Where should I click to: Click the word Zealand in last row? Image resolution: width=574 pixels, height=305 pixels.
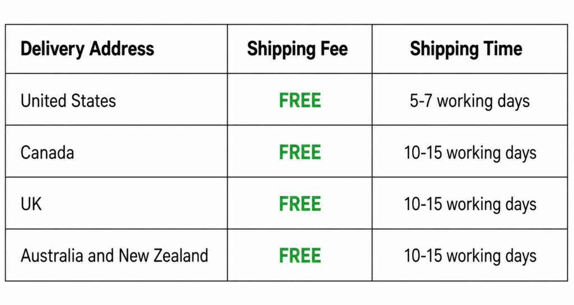click(180, 255)
